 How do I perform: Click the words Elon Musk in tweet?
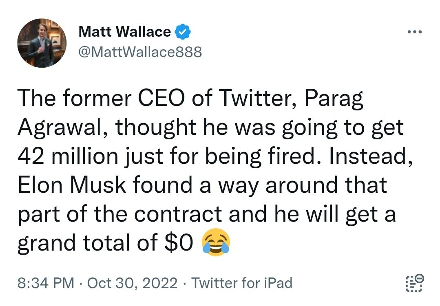pos(72,185)
